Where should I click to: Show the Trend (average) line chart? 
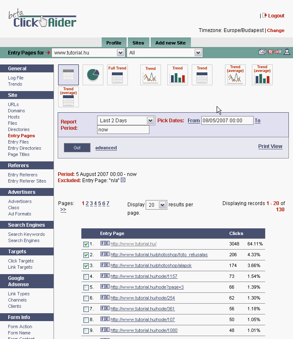(235, 75)
